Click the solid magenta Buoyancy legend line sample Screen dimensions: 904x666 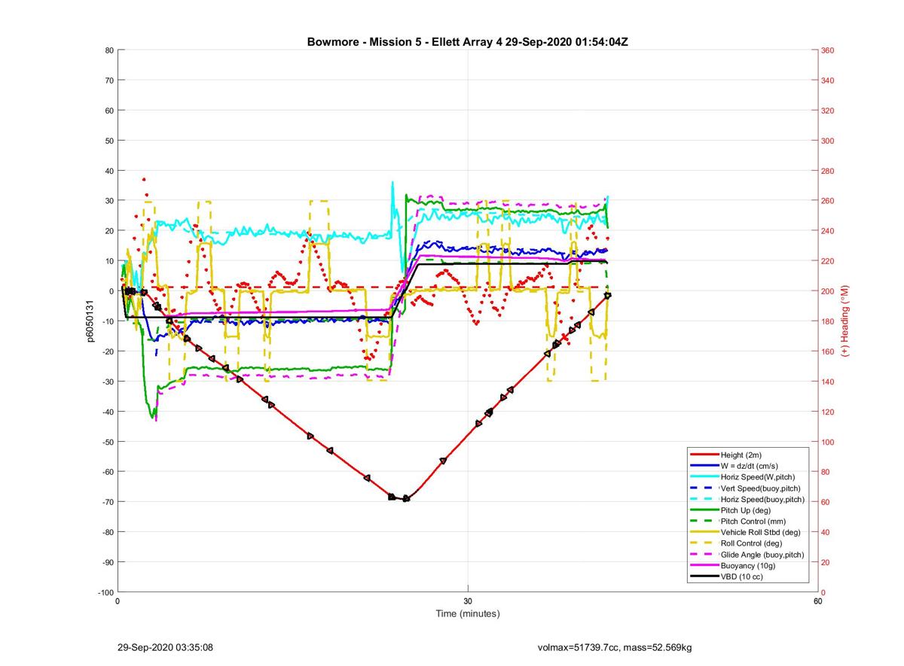[x=703, y=566]
